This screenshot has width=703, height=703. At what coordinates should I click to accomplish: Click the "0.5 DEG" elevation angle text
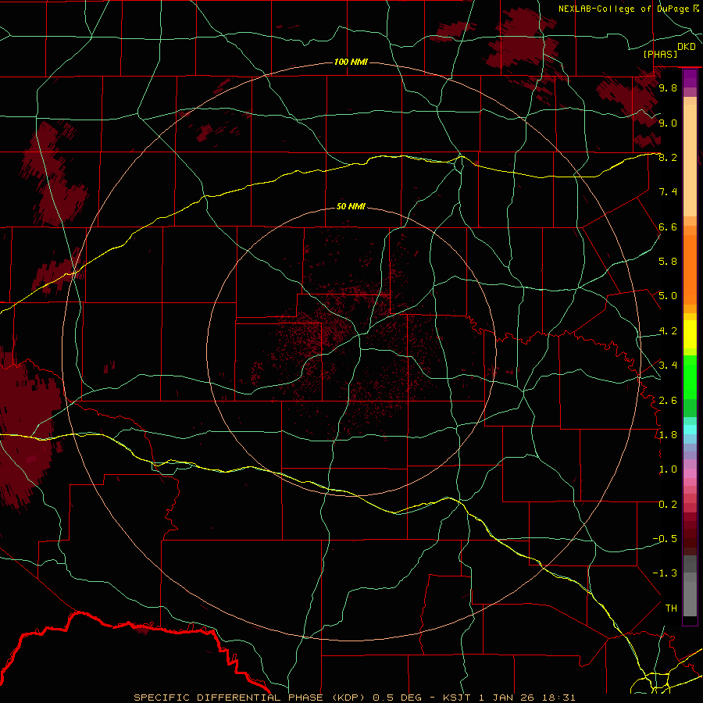coord(398,698)
